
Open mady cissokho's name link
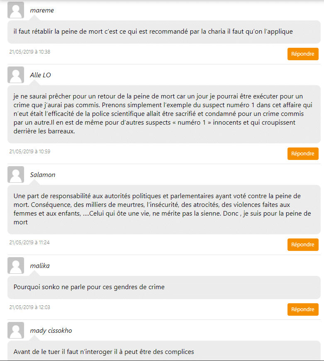[x=51, y=331]
